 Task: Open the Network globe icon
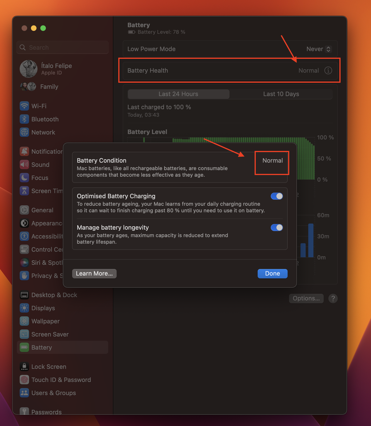click(x=24, y=132)
